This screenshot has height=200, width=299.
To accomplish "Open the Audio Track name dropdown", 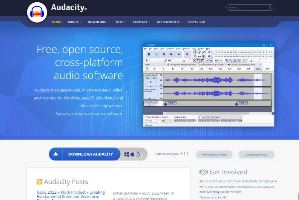I will [x=152, y=75].
